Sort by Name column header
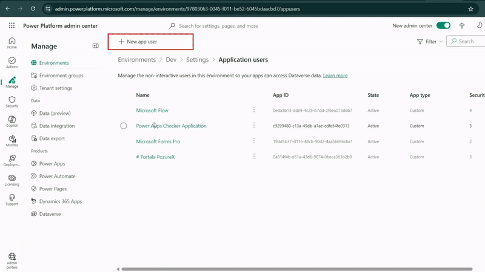The width and height of the screenshot is (485, 272). coord(142,95)
